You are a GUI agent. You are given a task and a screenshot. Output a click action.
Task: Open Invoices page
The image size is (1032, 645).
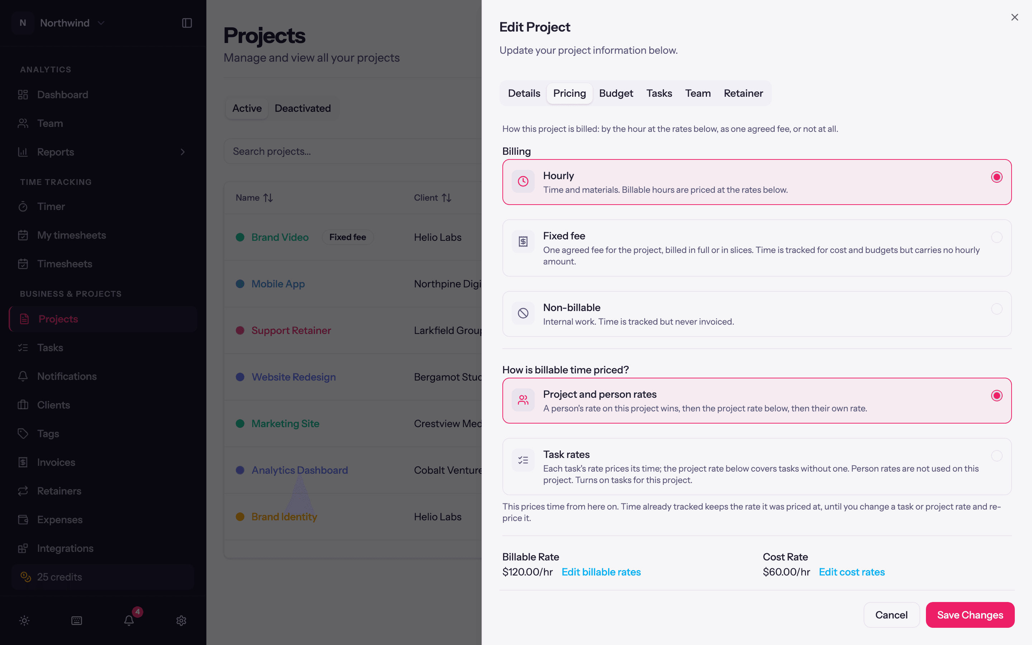102,462
